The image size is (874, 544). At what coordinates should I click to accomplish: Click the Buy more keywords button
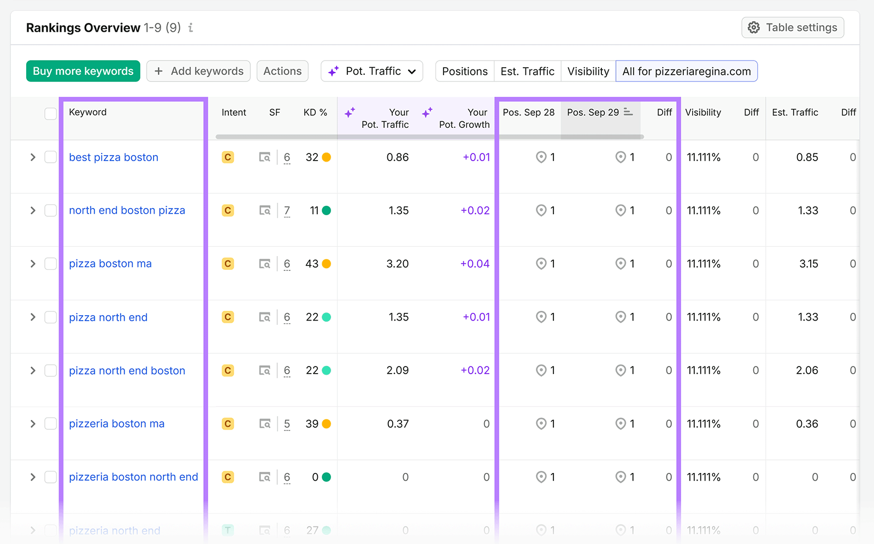[x=83, y=71]
